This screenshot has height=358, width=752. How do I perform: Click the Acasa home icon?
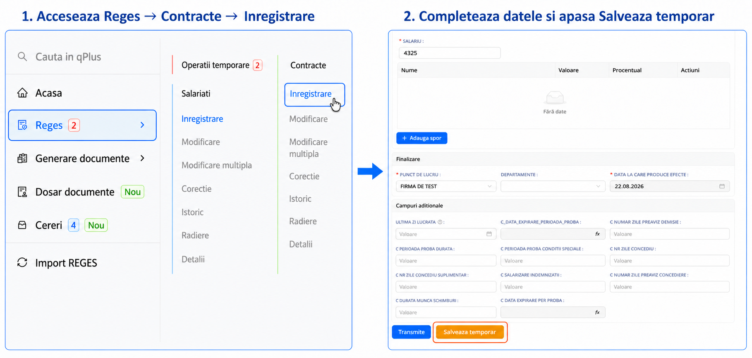22,93
